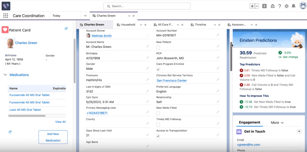Click the global Search input field
This screenshot has width=307, height=152.
(x=147, y=6)
